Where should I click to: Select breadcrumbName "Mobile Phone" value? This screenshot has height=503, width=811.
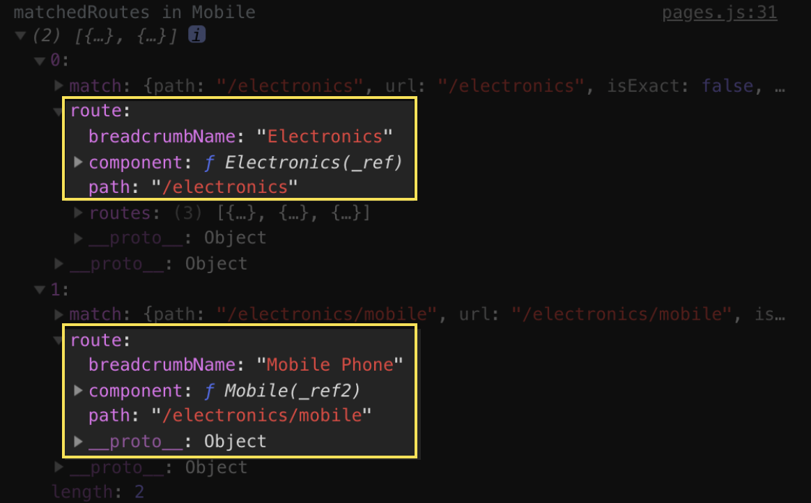pos(330,364)
